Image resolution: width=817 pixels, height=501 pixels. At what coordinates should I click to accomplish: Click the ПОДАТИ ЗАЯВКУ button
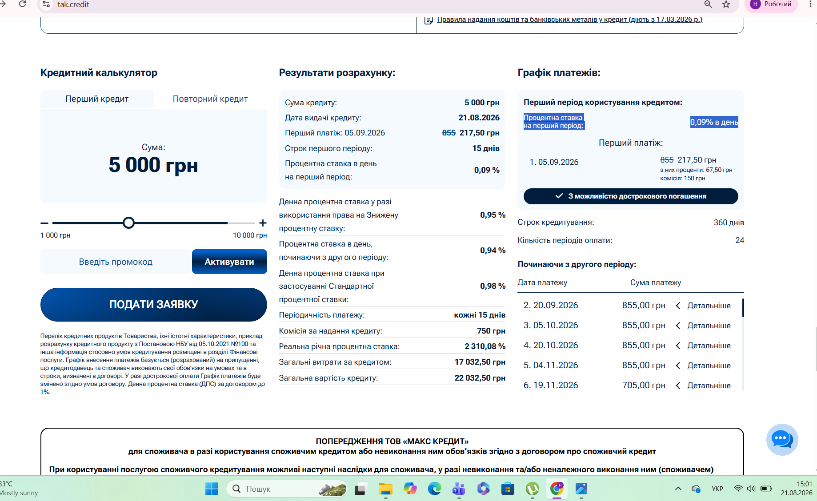(154, 305)
